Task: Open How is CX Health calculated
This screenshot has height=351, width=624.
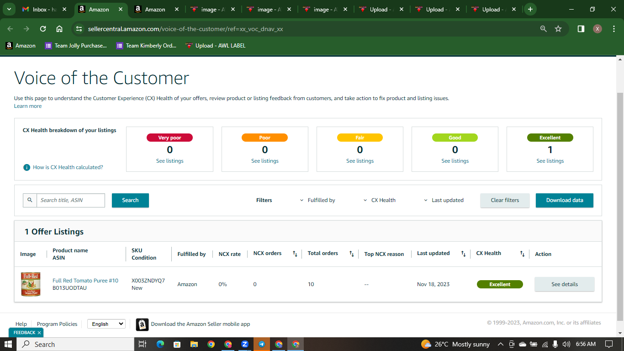Action: [68, 167]
